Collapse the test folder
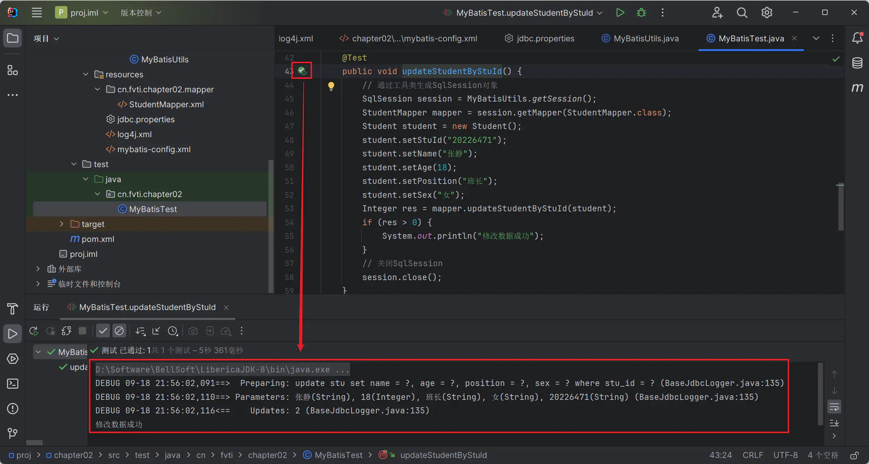 coord(74,164)
